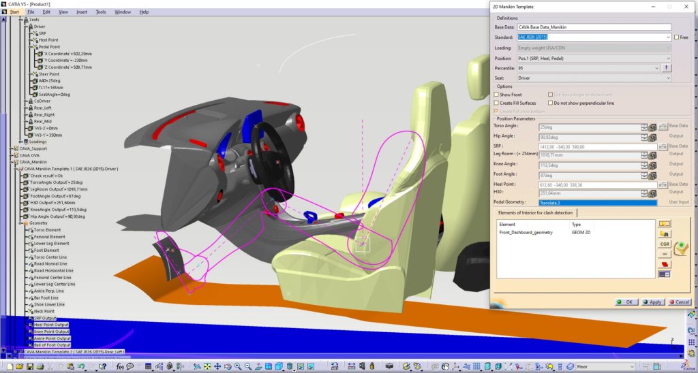Click Base Data button next to SRP
This screenshot has width=698, height=373.
tap(663, 146)
